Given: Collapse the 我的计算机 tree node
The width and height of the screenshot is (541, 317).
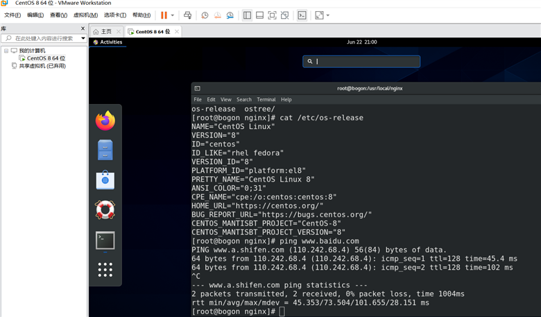Looking at the screenshot, I should (x=6, y=51).
